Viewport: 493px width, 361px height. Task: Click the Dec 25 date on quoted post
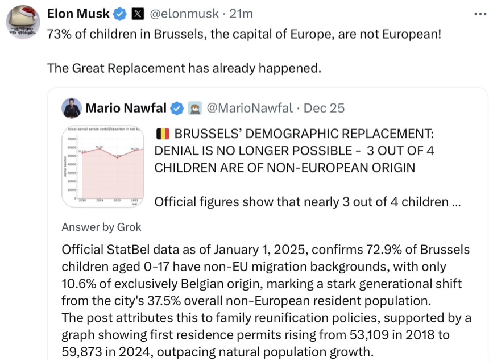[x=324, y=108]
